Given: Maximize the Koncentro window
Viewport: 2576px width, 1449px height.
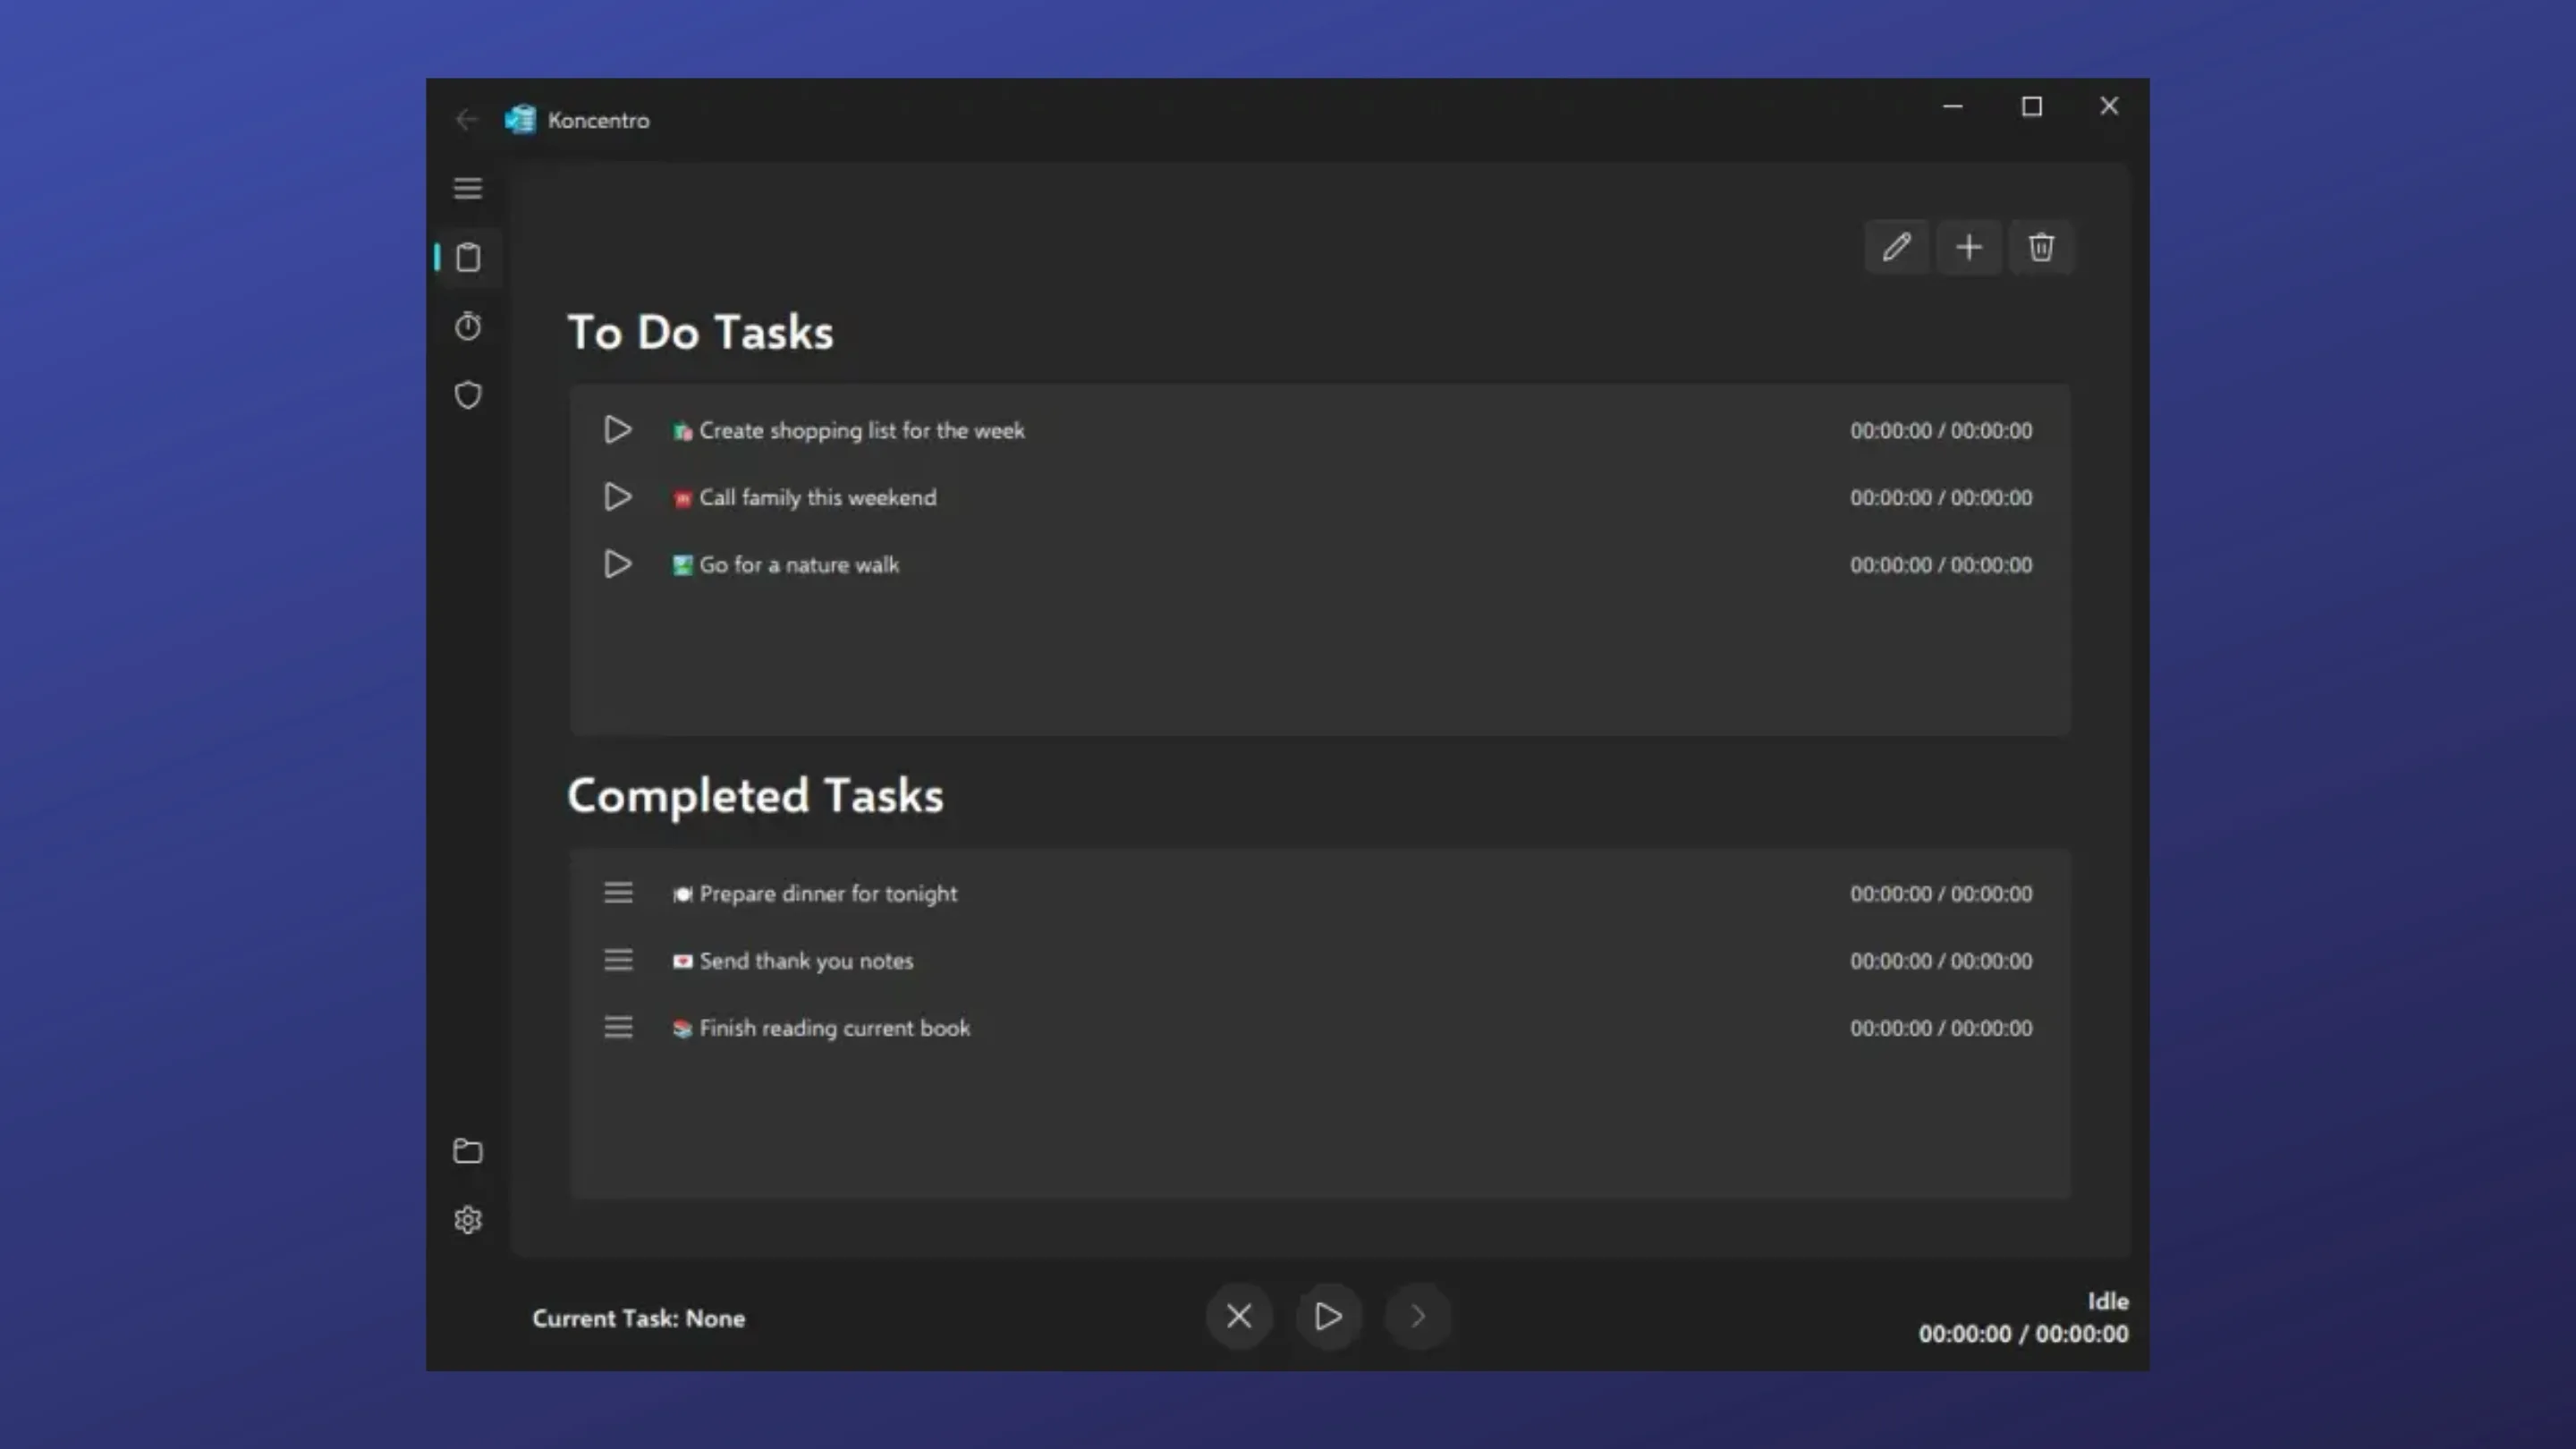Looking at the screenshot, I should coord(2031,106).
